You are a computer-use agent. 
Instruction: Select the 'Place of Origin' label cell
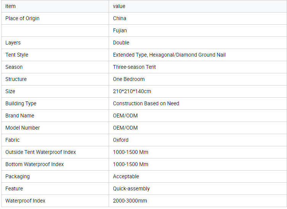tap(22, 18)
